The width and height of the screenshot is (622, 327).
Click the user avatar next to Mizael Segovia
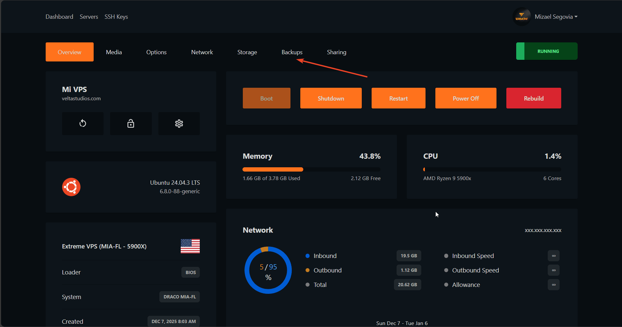tap(521, 17)
